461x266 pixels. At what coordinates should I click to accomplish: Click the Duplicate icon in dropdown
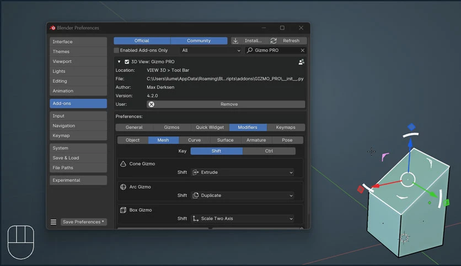pos(196,196)
